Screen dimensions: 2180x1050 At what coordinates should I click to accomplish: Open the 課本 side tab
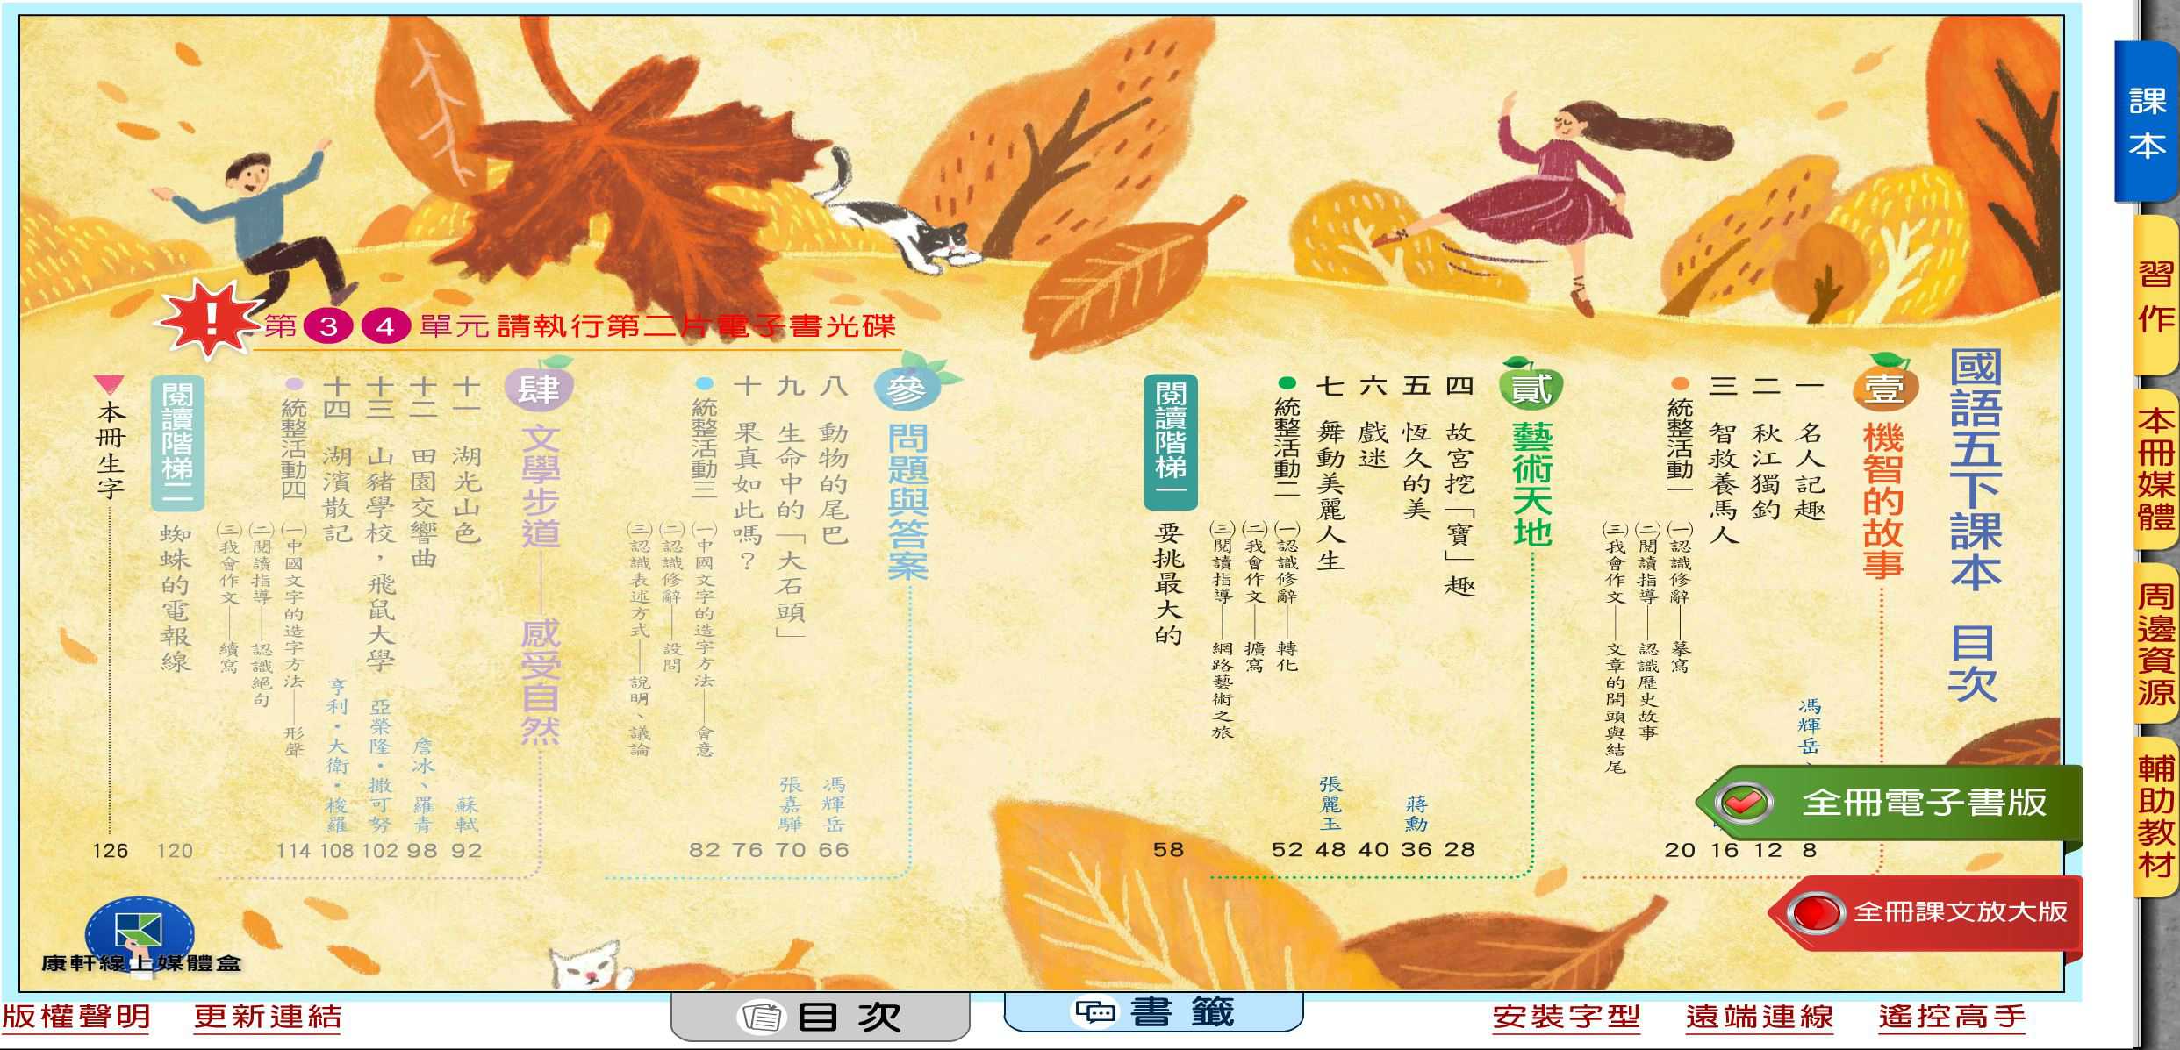click(x=2147, y=122)
